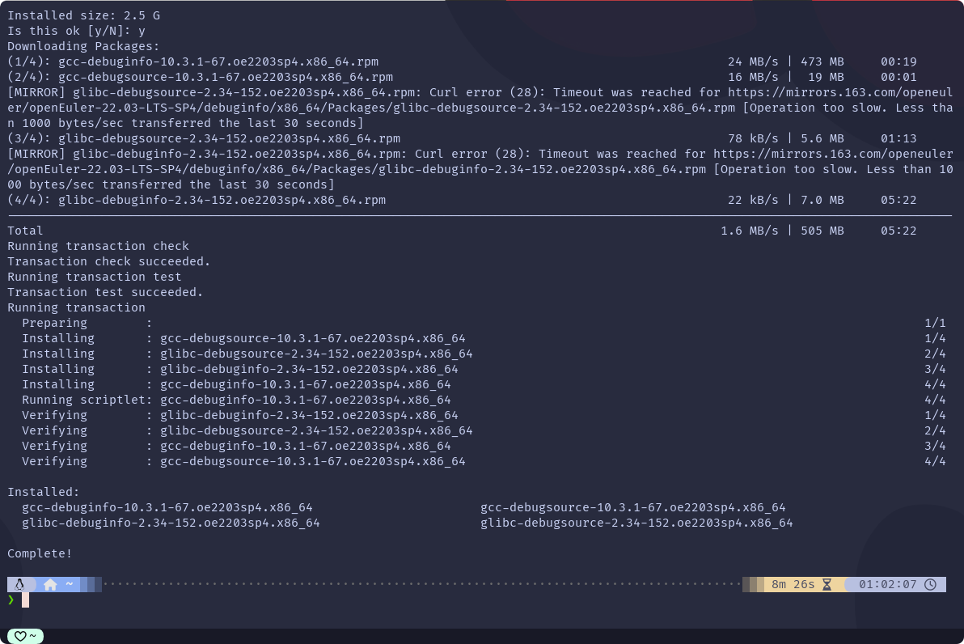Click the Installing gcc-debuginfo package name
This screenshot has height=644, width=964.
pyautogui.click(x=306, y=384)
